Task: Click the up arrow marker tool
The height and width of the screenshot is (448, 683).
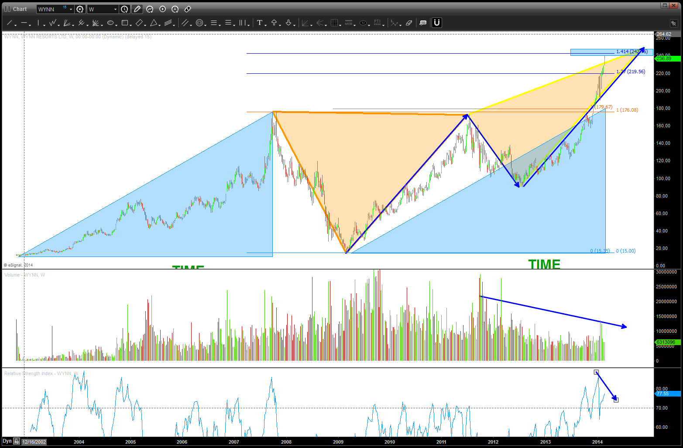Action: coord(274,23)
